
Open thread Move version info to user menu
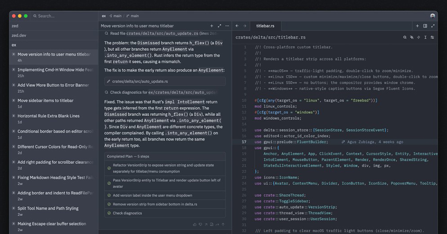pyautogui.click(x=54, y=57)
